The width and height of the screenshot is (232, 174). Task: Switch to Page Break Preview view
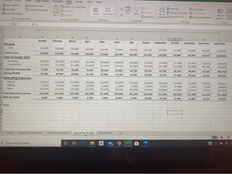(228, 138)
